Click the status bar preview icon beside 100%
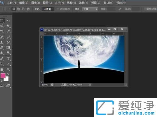157x117 pixels. (x=52, y=85)
